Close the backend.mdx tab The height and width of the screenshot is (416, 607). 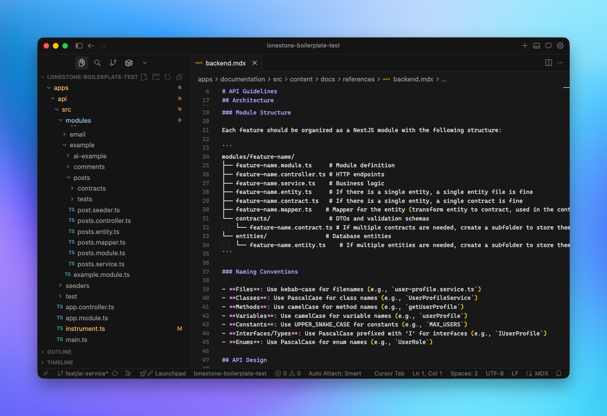tap(255, 63)
